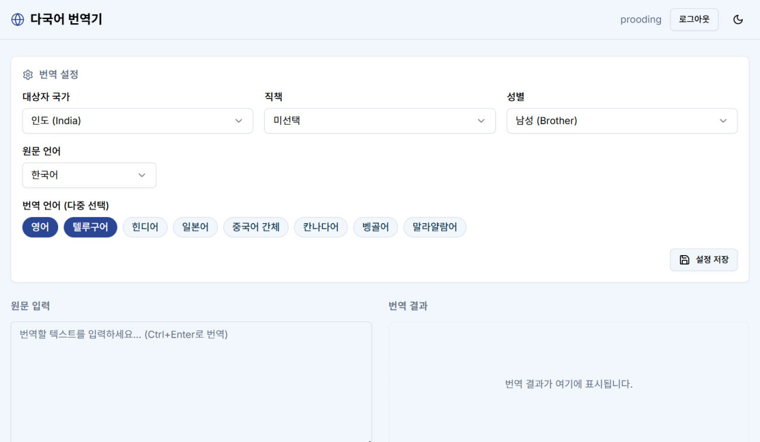Open the 원문 언어 dropdown showing 한국어

pyautogui.click(x=89, y=176)
